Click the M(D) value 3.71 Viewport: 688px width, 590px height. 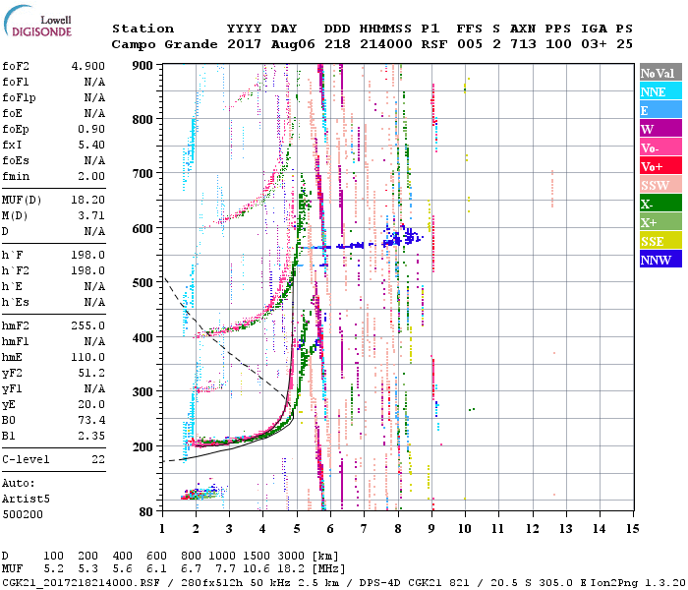pos(91,215)
